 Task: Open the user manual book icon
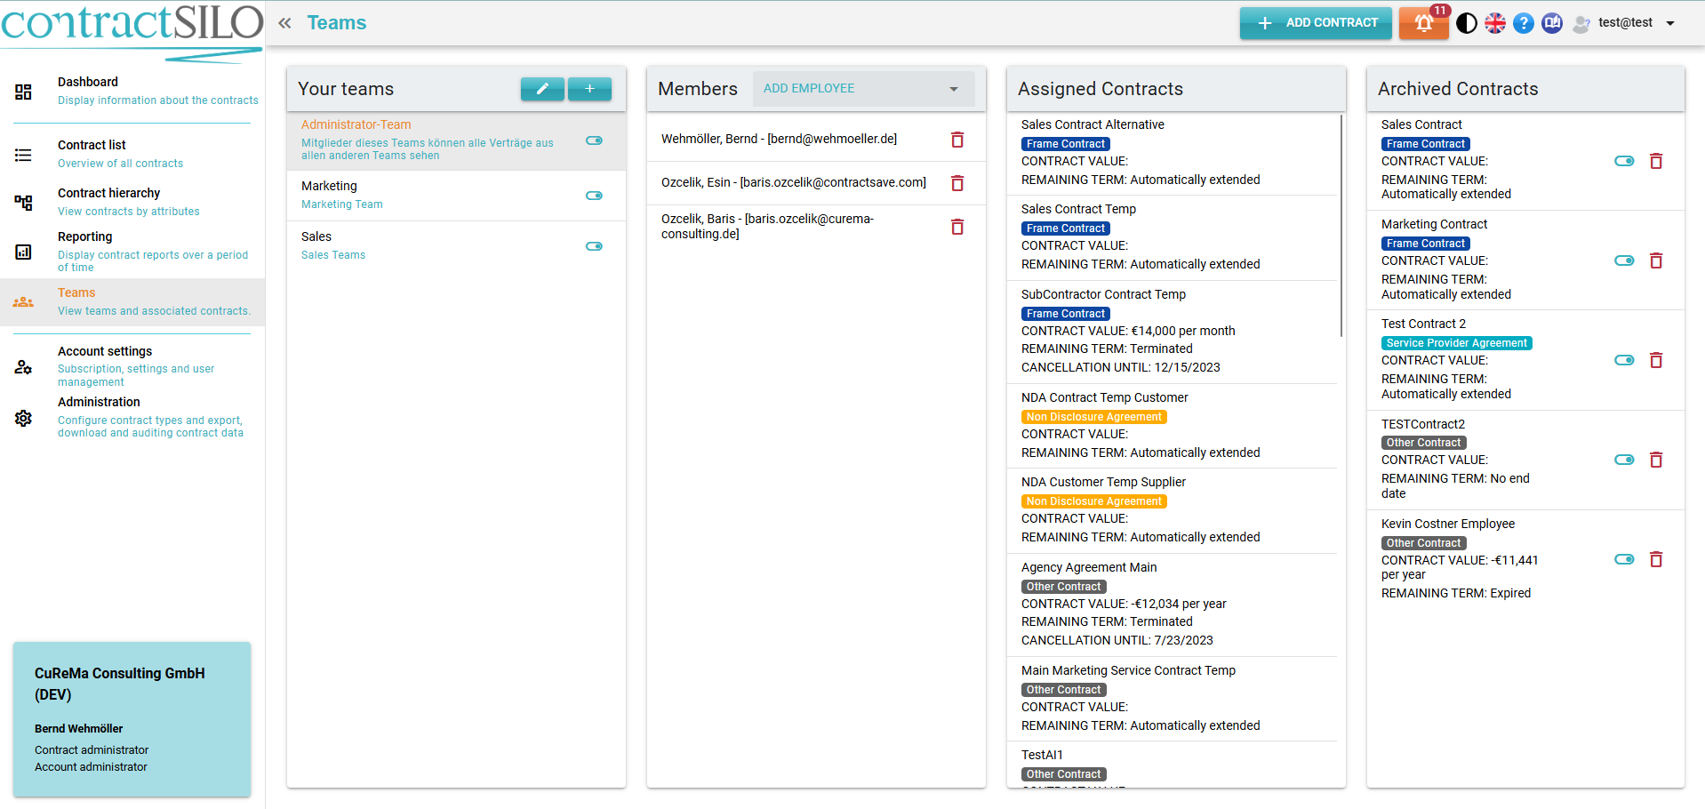point(1551,22)
